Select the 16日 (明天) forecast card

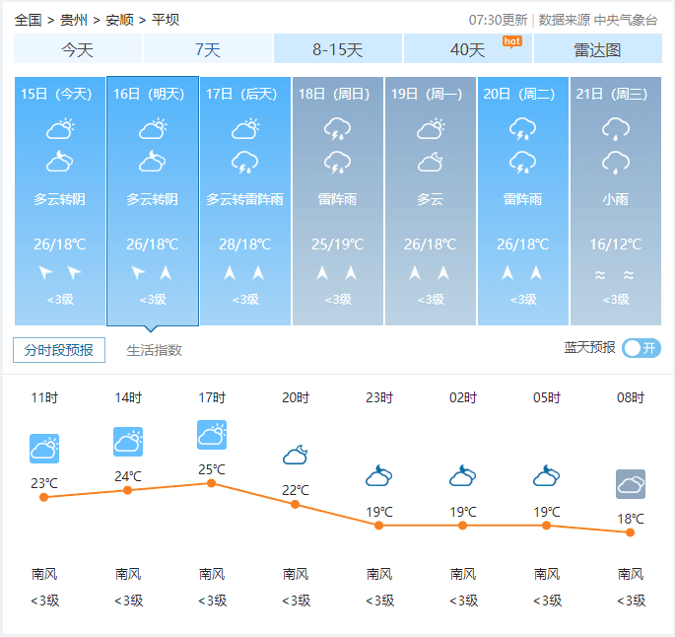(x=153, y=201)
